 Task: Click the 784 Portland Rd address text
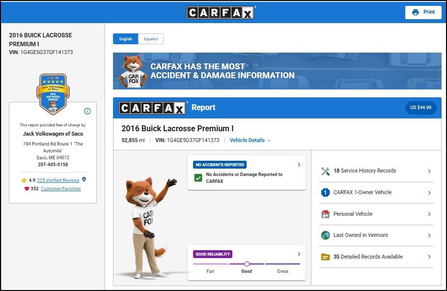coord(53,147)
